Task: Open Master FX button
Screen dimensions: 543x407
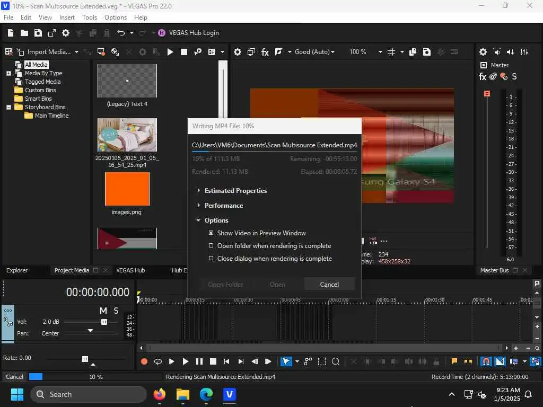Action: 483,76
